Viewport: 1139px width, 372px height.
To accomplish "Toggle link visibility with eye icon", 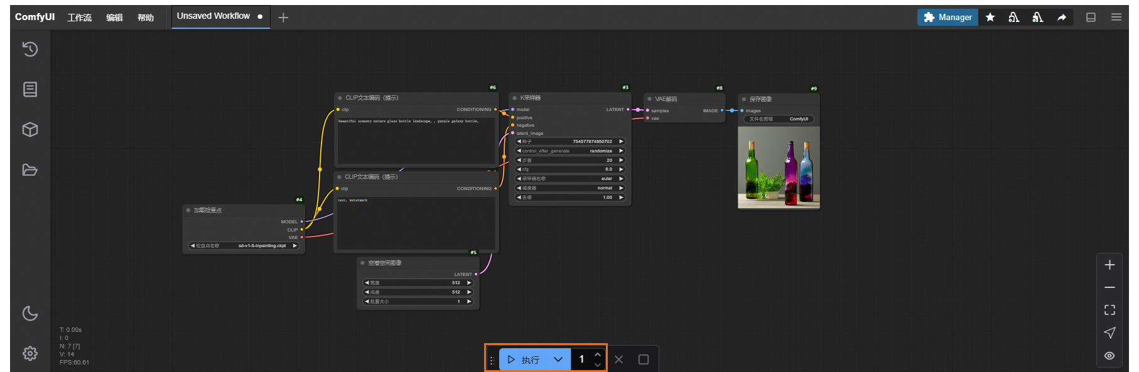I will 1109,356.
